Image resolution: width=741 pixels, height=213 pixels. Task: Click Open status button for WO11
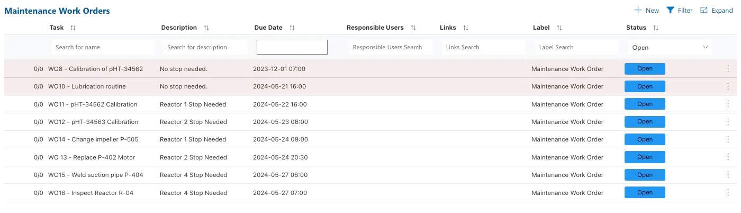coord(645,104)
